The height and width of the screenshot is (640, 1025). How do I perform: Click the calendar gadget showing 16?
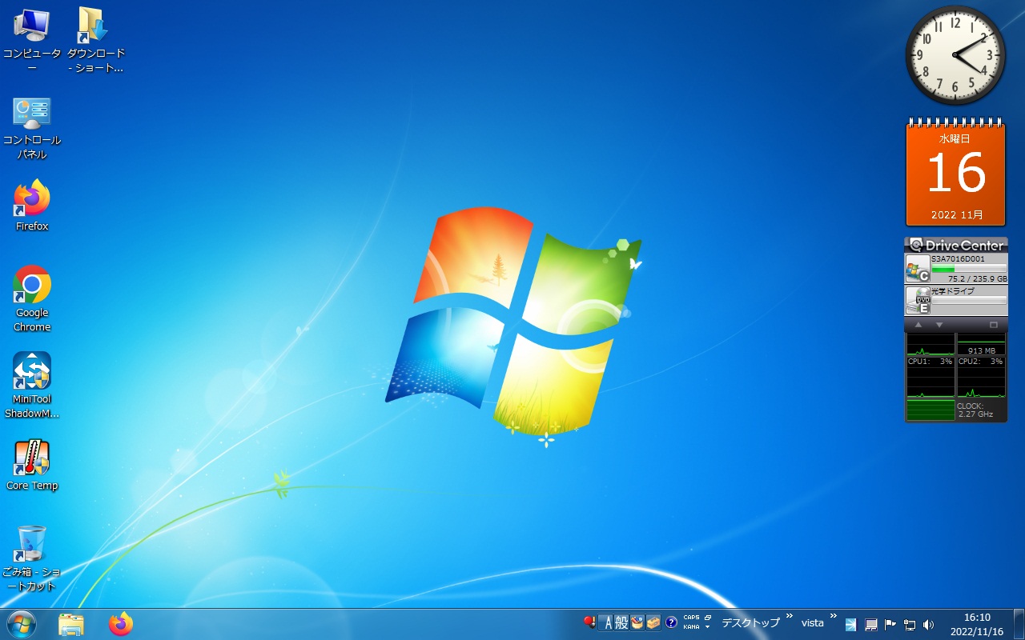click(956, 173)
